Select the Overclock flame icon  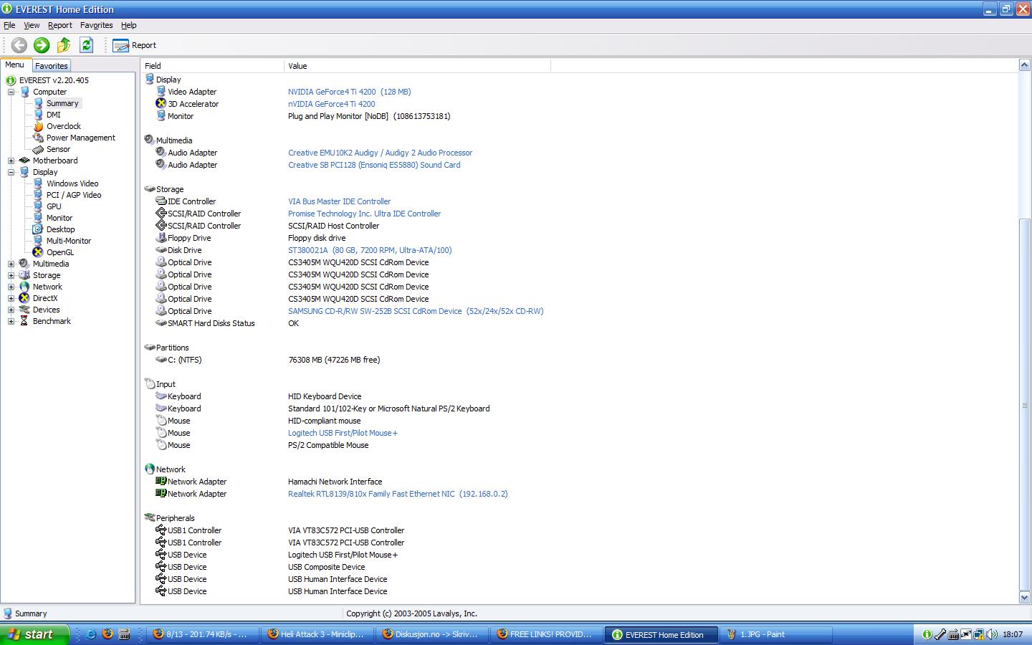pos(38,126)
